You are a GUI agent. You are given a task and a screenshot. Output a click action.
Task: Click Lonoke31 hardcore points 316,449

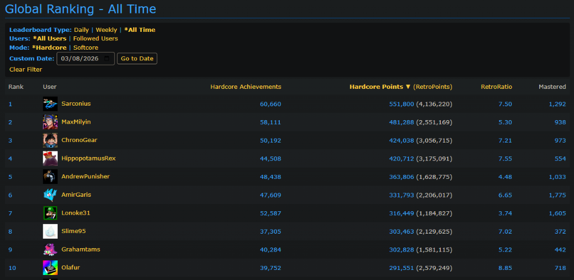(x=401, y=213)
